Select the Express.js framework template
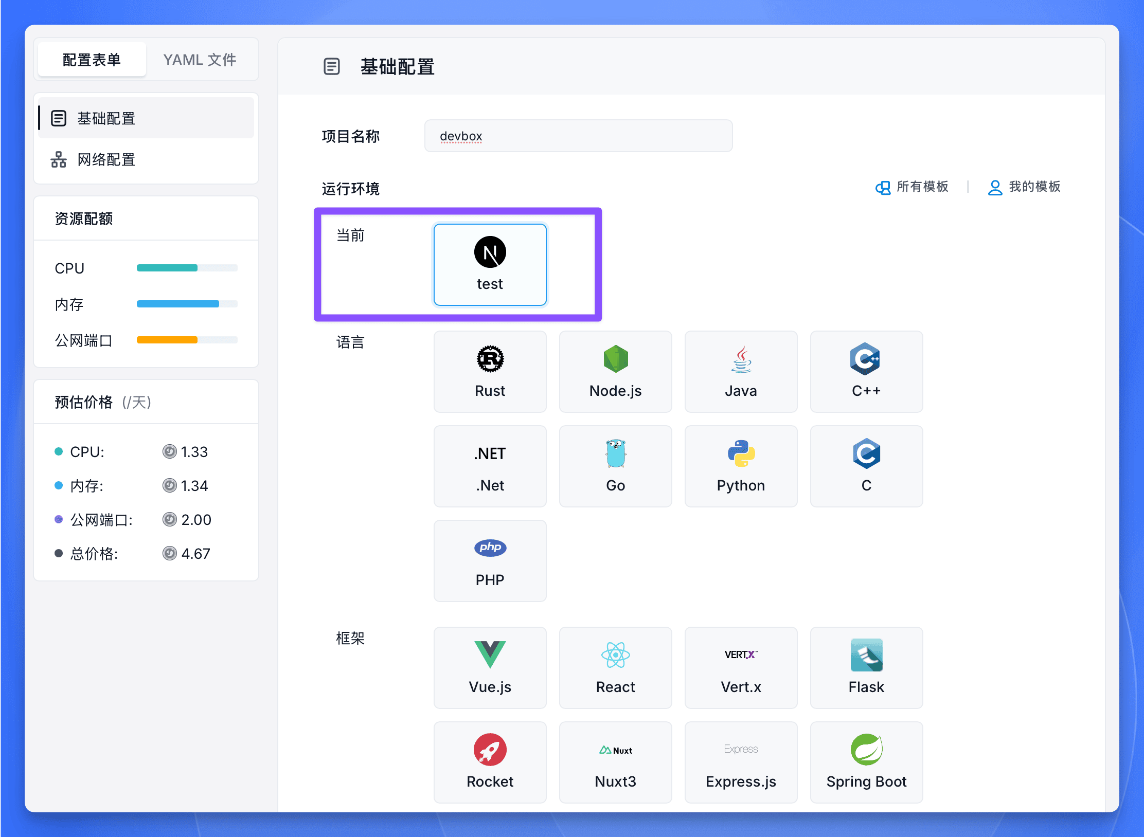 (x=741, y=762)
